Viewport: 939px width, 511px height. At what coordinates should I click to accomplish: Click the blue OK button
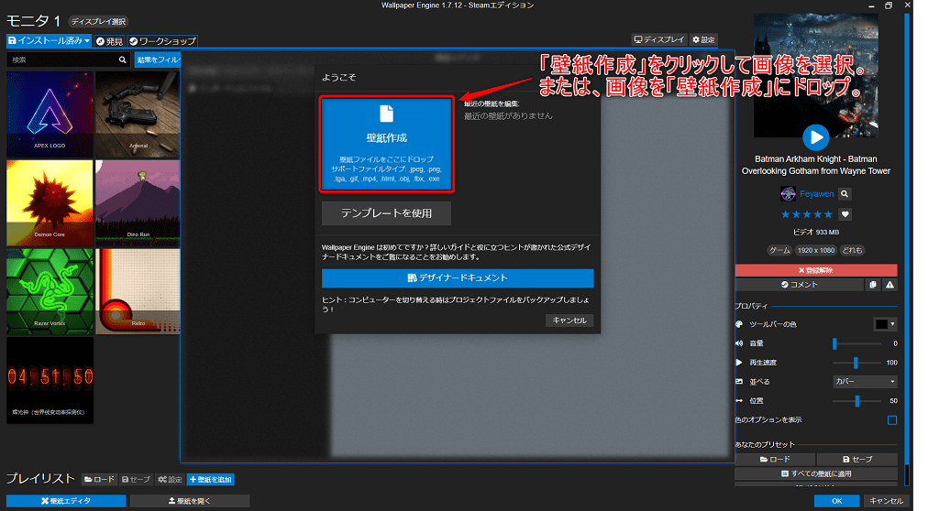click(836, 501)
